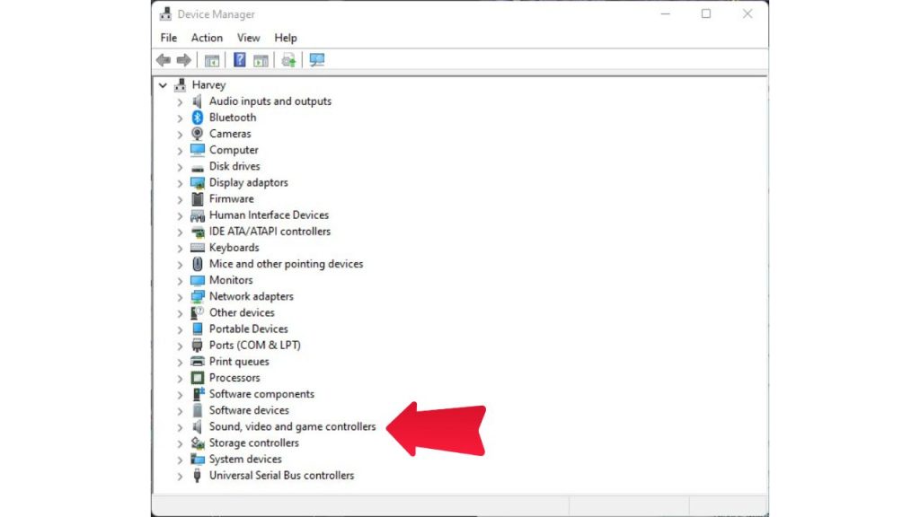920x517 pixels.
Task: Click the Forward arrow toolbar icon
Action: pos(183,60)
